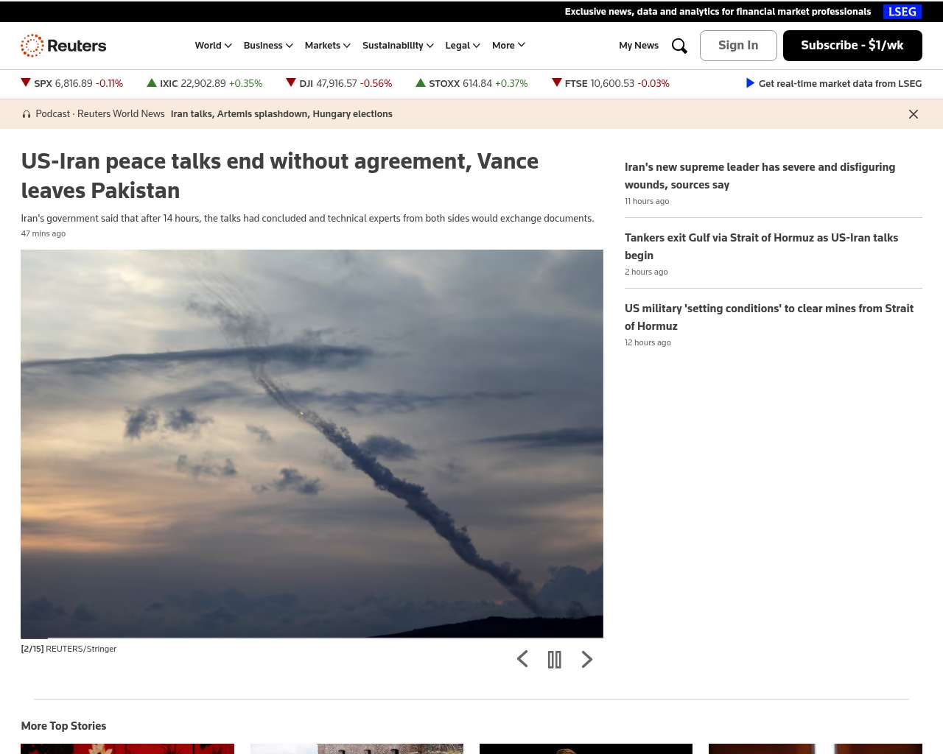
Task: Pause the photo slideshow
Action: click(555, 659)
